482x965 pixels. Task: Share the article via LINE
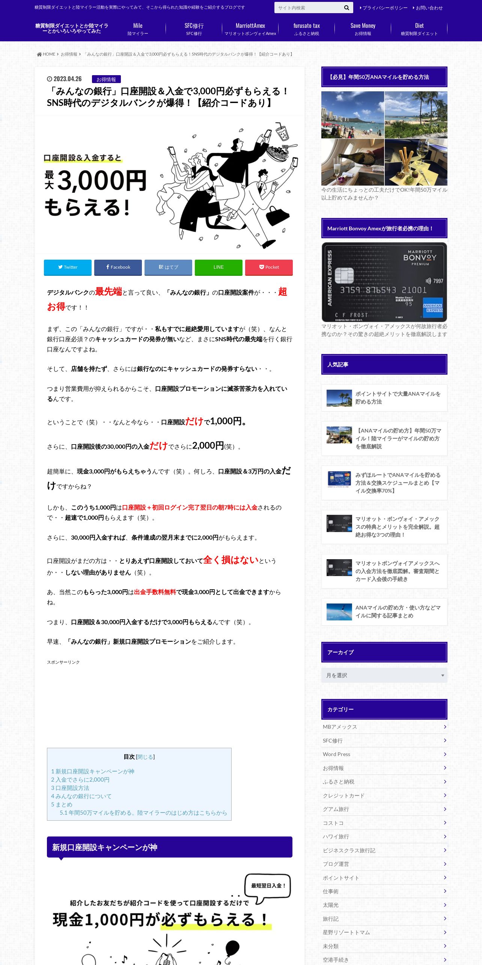(x=218, y=267)
